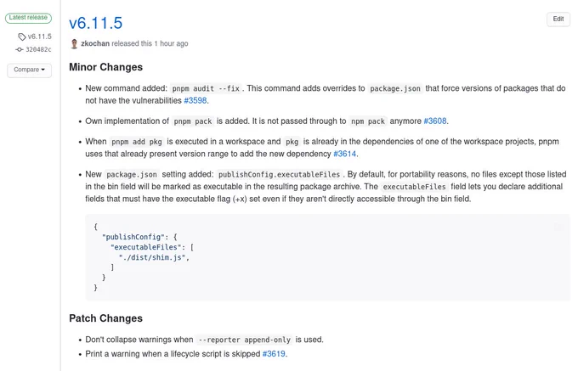Open issue link #3619

coord(274,354)
